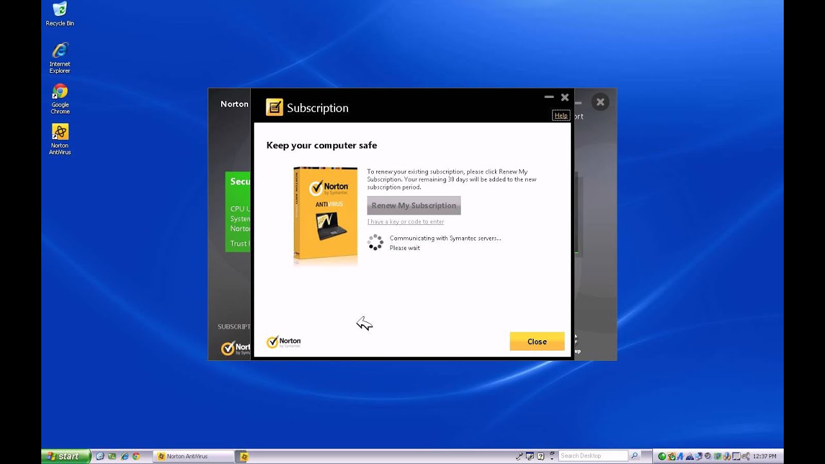Click the blue pyramid tray icon
825x464 pixels.
(690, 456)
